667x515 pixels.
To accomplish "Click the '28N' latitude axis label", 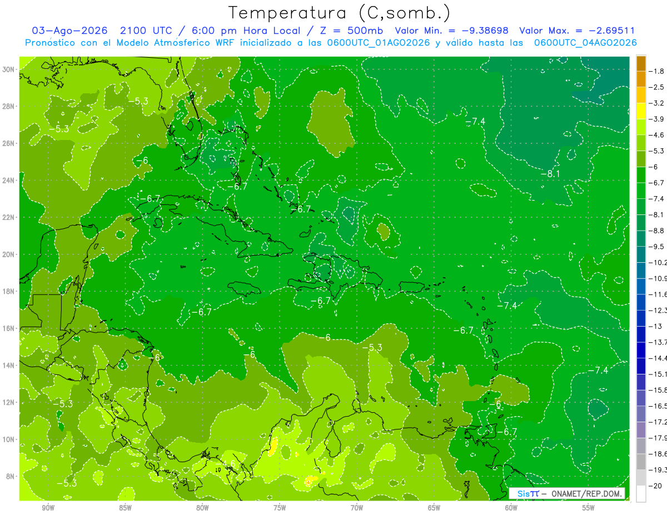I will (8, 106).
